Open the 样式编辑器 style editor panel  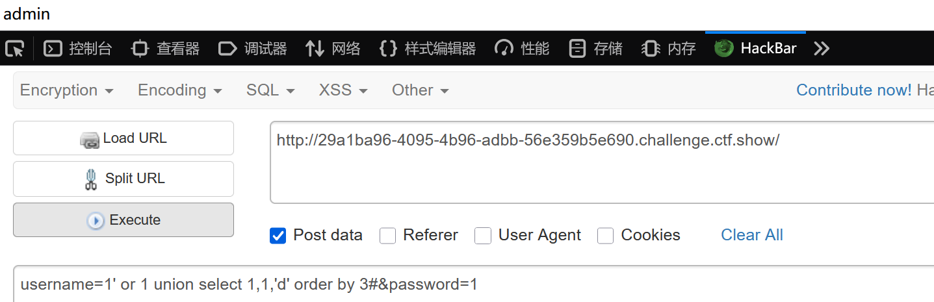click(x=428, y=48)
